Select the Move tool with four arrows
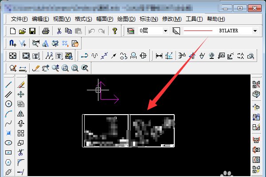The height and width of the screenshot is (177, 266). pos(20,94)
